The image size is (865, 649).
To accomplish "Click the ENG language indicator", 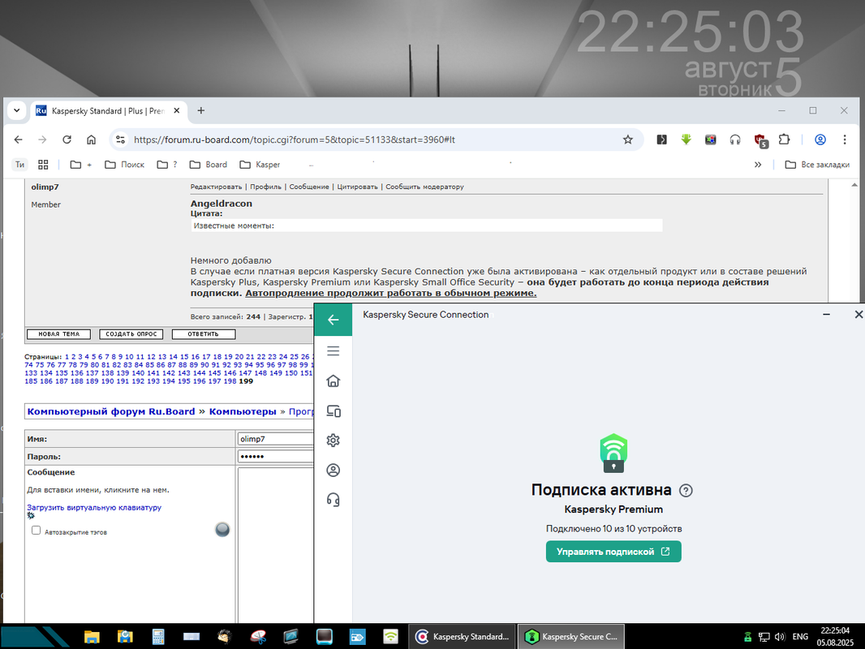I will [x=800, y=637].
